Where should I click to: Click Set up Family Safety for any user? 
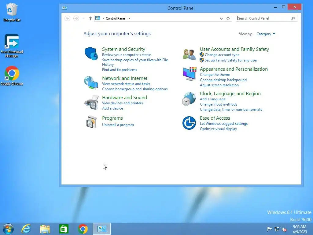pos(231,60)
